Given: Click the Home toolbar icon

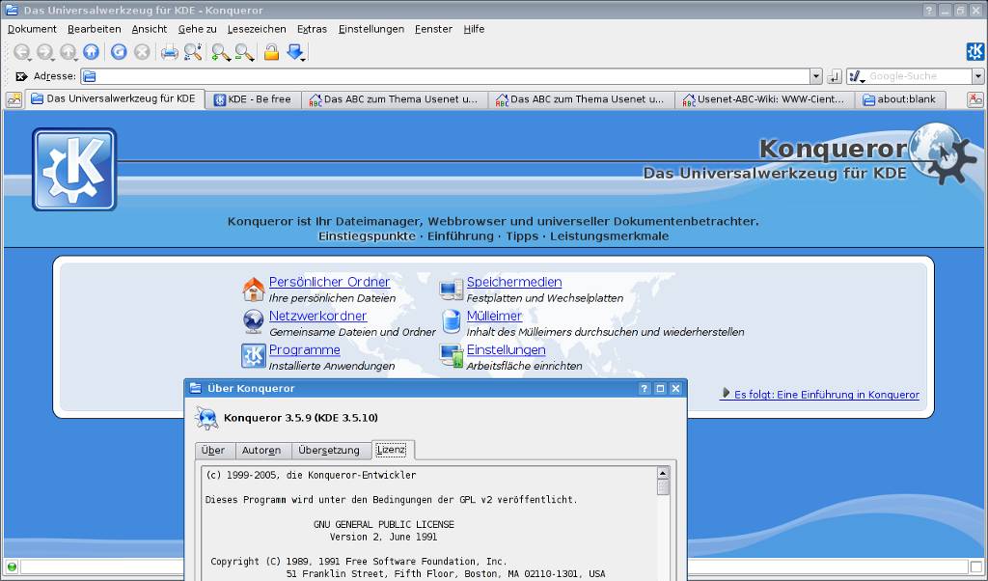Looking at the screenshot, I should (x=92, y=52).
